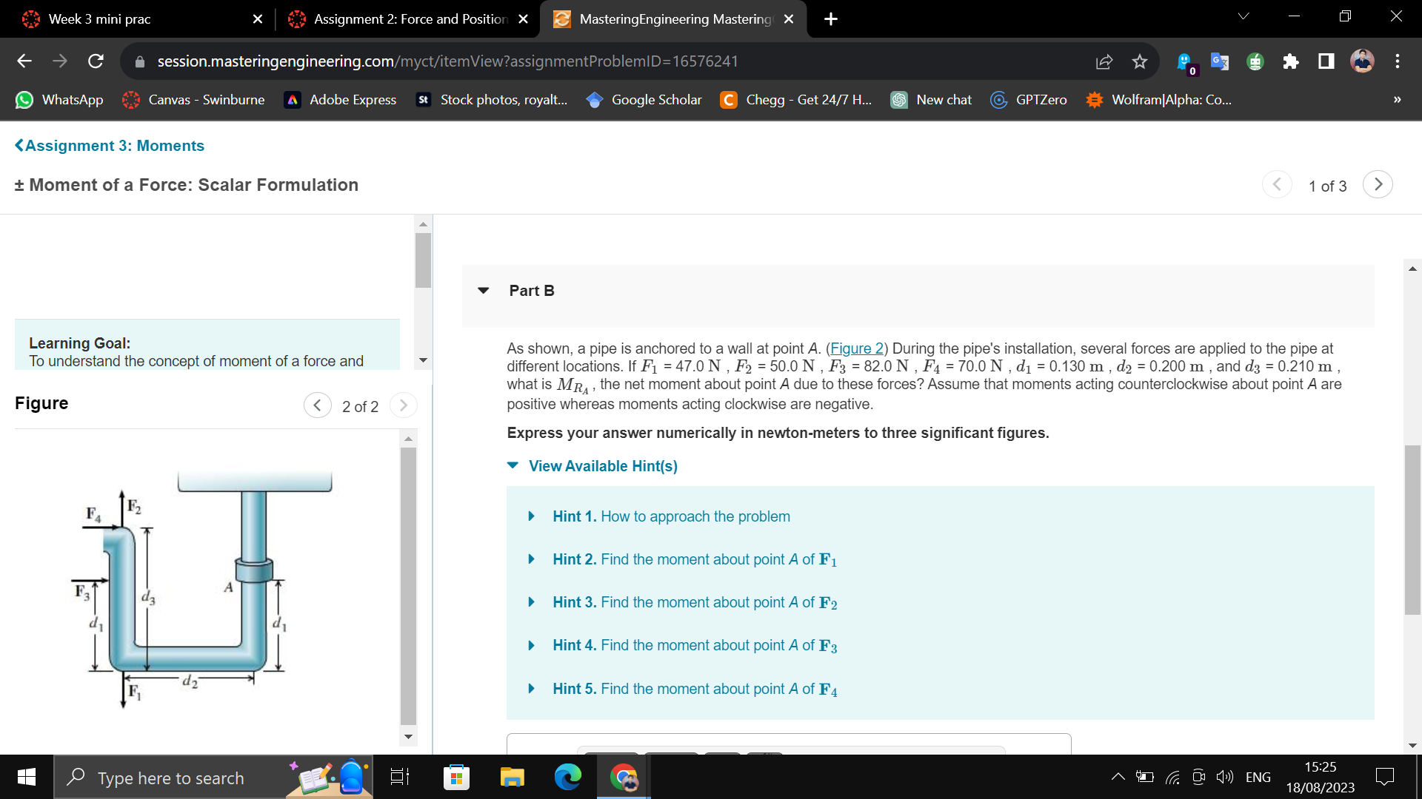Click the figure panel vertical scrollbar
The height and width of the screenshot is (799, 1422).
coord(408,584)
